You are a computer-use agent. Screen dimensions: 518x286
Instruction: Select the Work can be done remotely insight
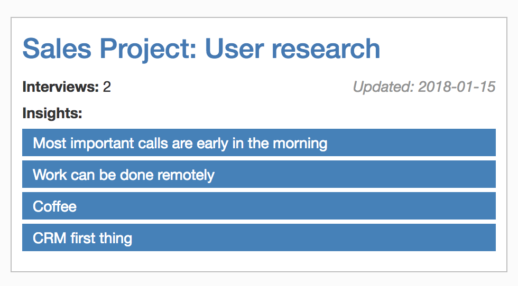tap(259, 174)
